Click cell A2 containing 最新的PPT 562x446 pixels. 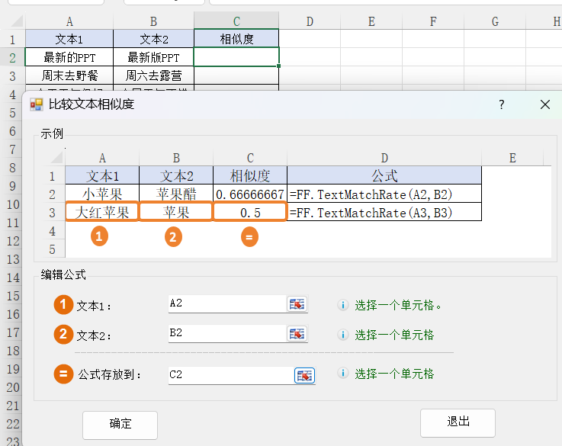click(69, 57)
